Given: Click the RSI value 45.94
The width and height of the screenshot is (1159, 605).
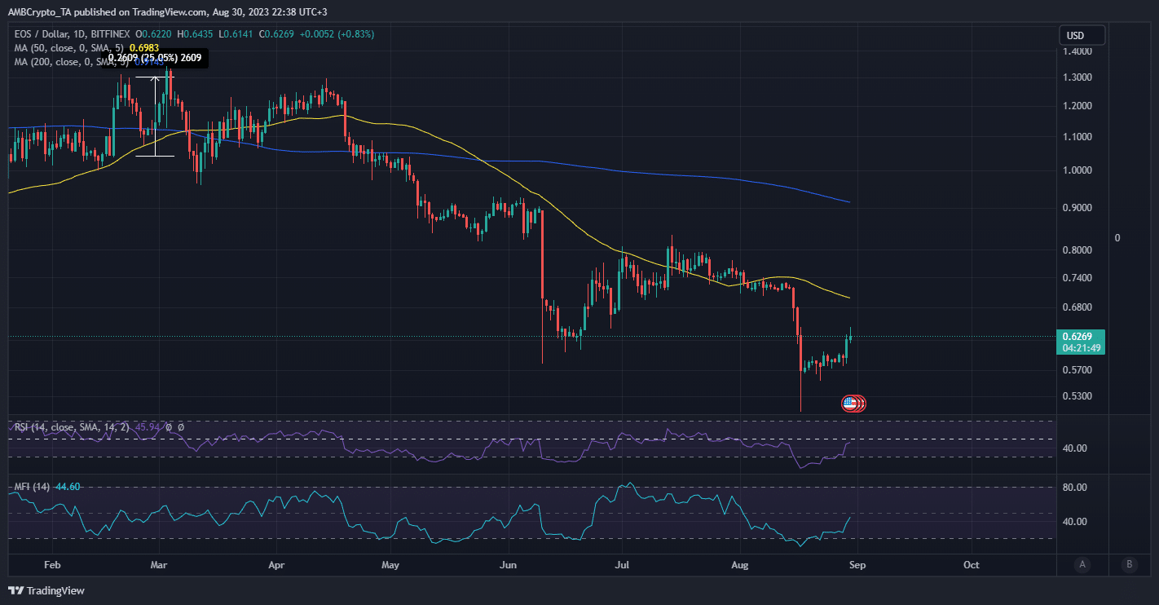Looking at the screenshot, I should 147,426.
